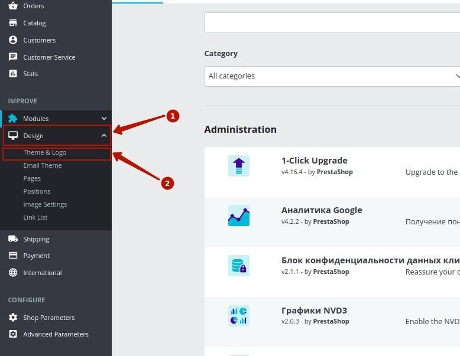Open Customer Service section
Screen dimensions: 460x356
pyautogui.click(x=49, y=57)
